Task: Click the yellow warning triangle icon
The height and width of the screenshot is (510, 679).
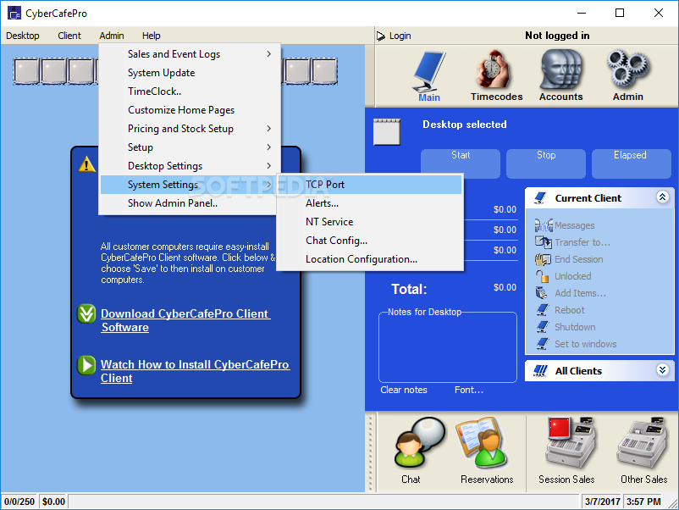Action: [86, 164]
